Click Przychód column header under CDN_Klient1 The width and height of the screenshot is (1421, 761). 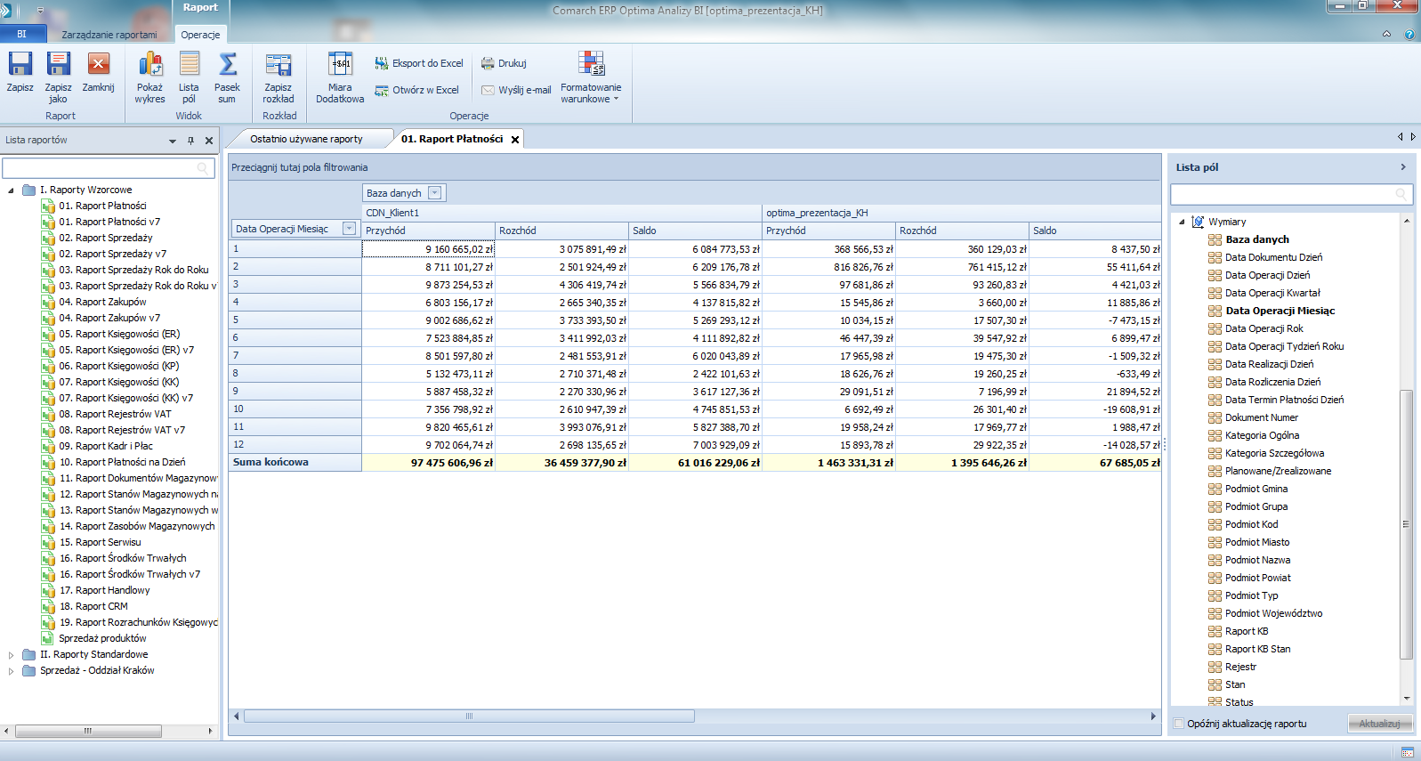tap(428, 231)
